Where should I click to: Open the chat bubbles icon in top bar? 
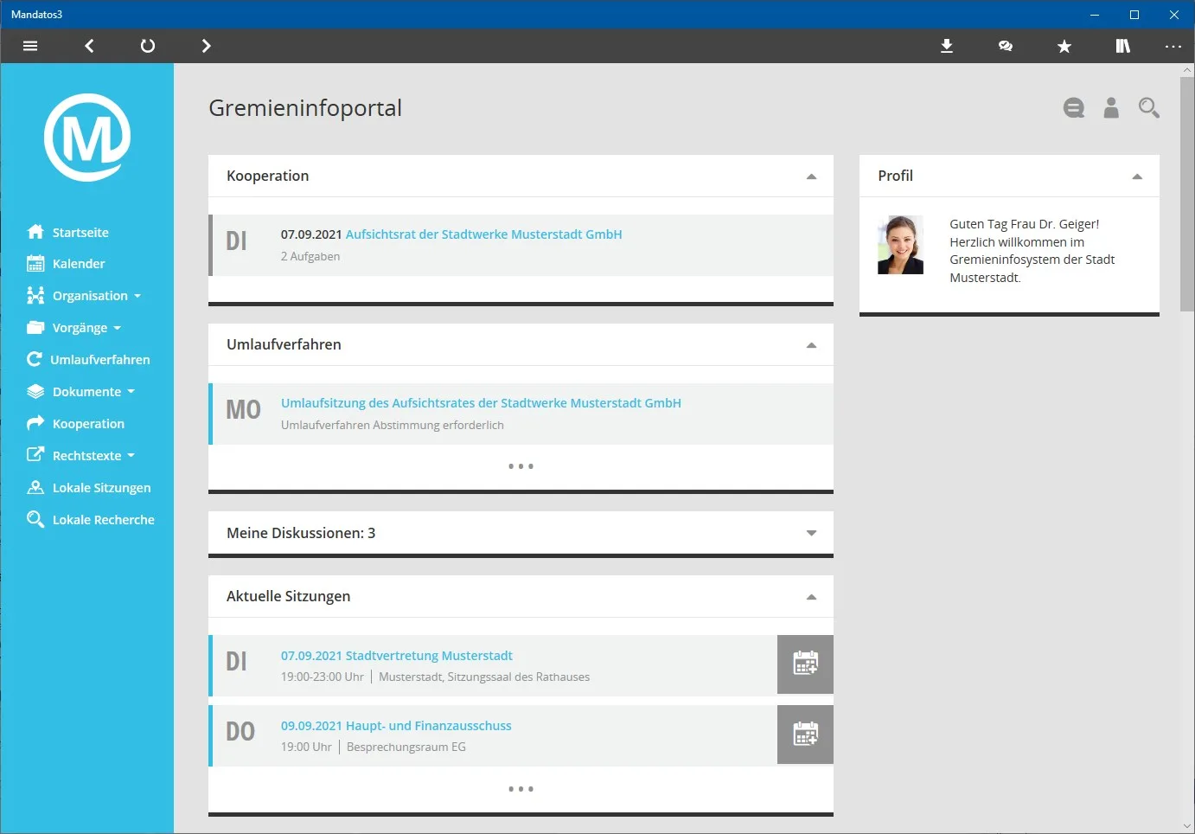(1006, 46)
